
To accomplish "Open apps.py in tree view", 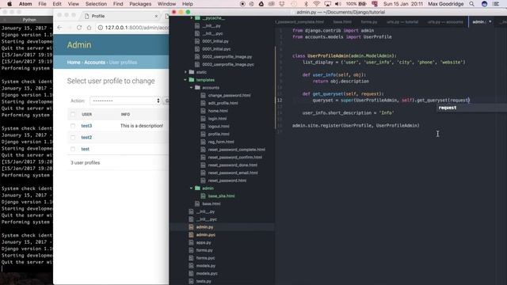I will [204, 242].
